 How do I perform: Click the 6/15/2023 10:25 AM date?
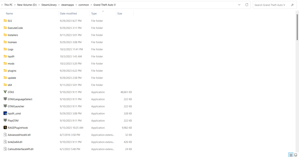[71, 128]
